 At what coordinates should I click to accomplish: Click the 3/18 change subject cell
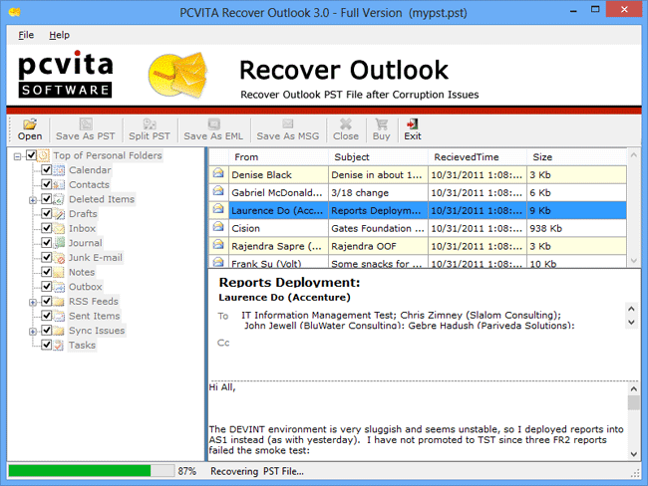378,193
